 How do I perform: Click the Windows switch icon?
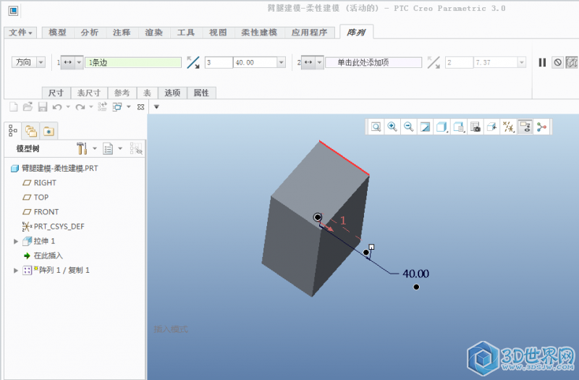click(117, 107)
